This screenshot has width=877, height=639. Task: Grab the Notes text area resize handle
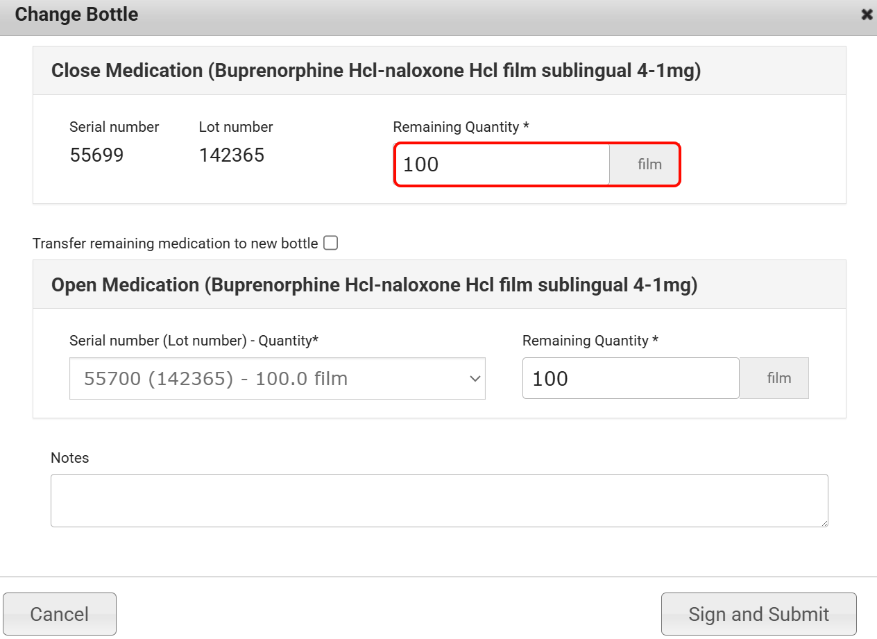tap(824, 522)
